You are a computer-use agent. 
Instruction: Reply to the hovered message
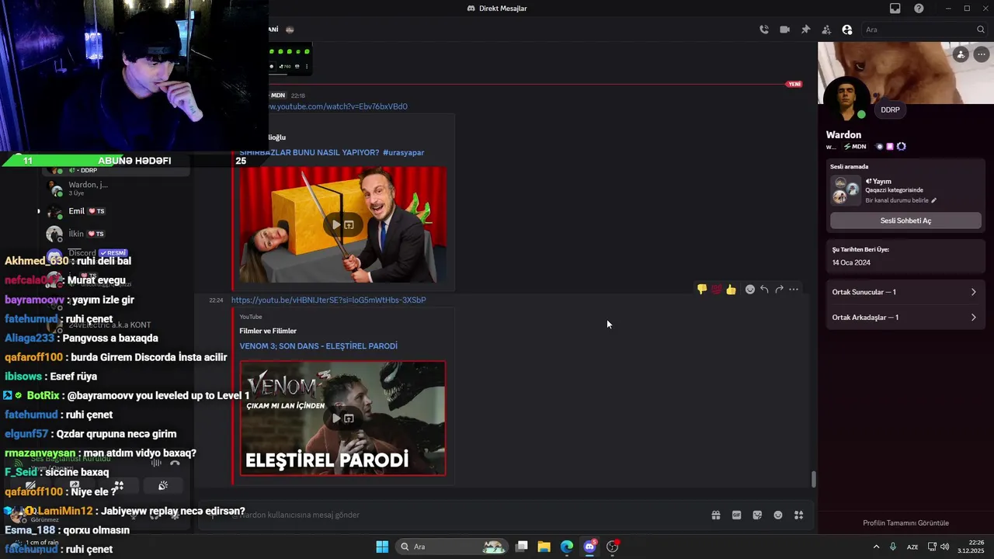coord(765,290)
